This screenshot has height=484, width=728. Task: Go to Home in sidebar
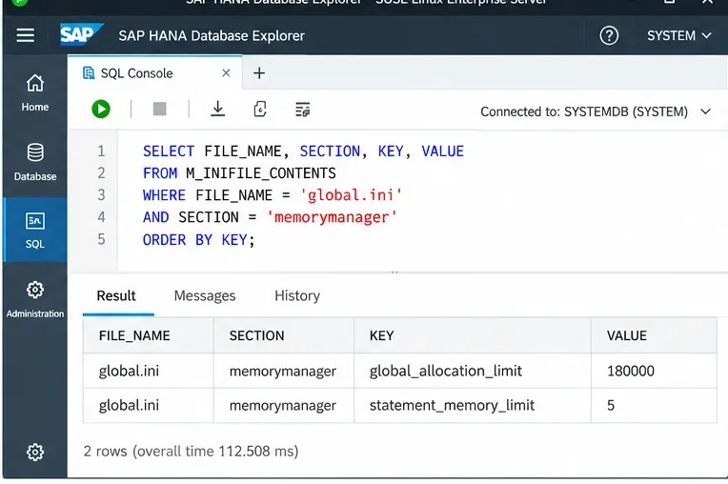tap(35, 92)
